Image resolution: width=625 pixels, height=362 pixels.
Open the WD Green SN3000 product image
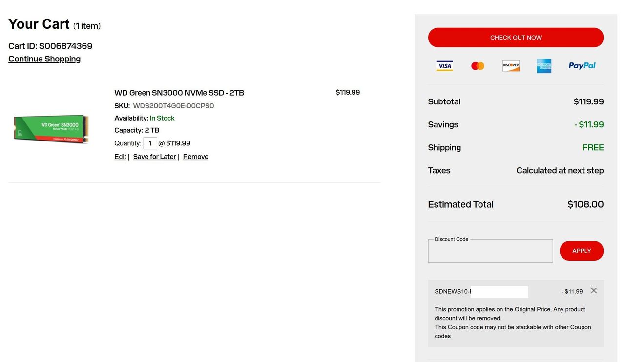51,129
